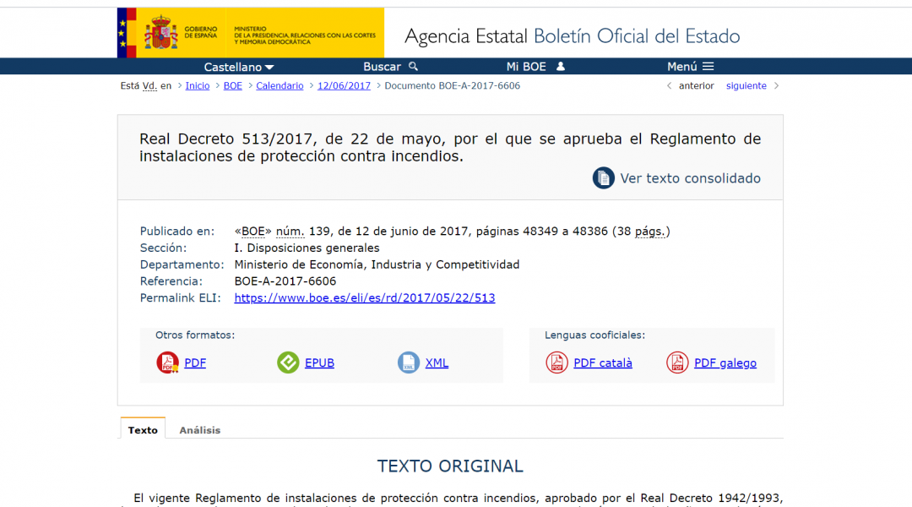Click the TEXTO ORIGINAL heading
The width and height of the screenshot is (912, 507).
[x=450, y=466]
